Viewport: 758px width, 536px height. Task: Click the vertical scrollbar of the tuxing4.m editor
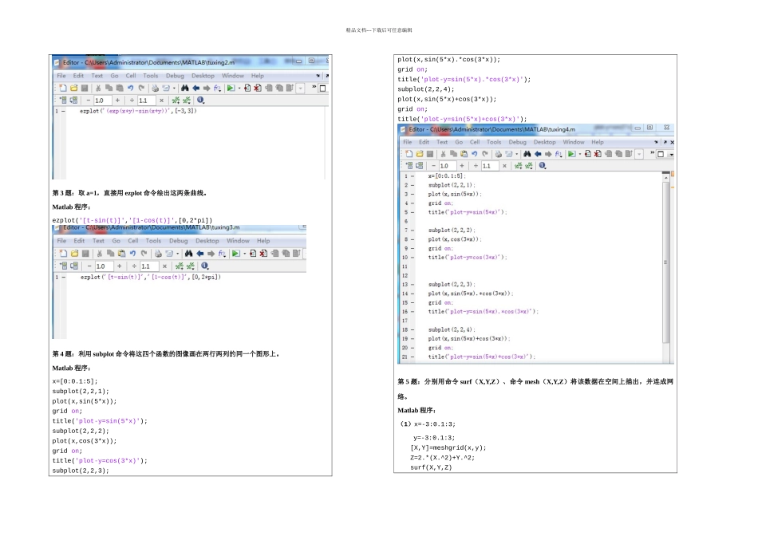tap(667, 263)
